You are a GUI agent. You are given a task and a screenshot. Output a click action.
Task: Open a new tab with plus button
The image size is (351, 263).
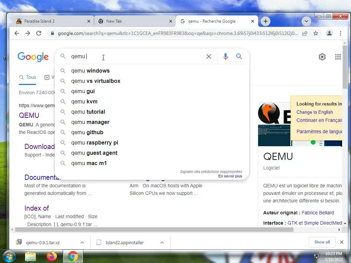pos(266,21)
